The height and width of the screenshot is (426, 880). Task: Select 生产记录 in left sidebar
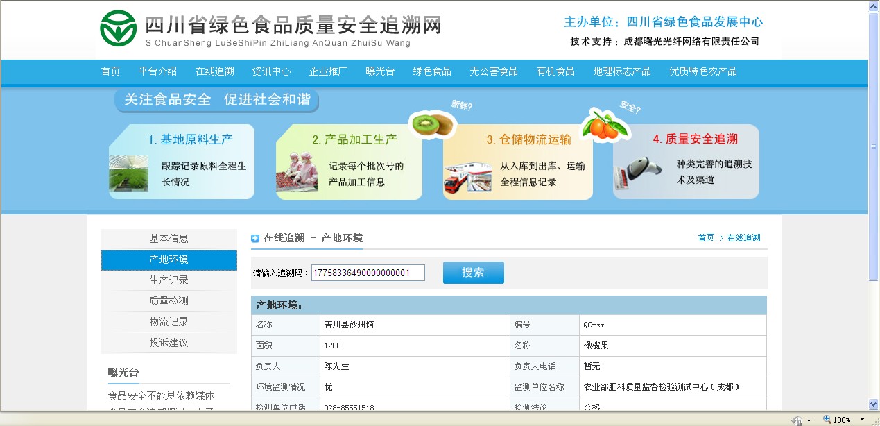pos(169,280)
